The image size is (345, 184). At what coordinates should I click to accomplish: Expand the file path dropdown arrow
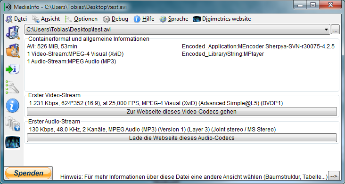(x=326, y=30)
